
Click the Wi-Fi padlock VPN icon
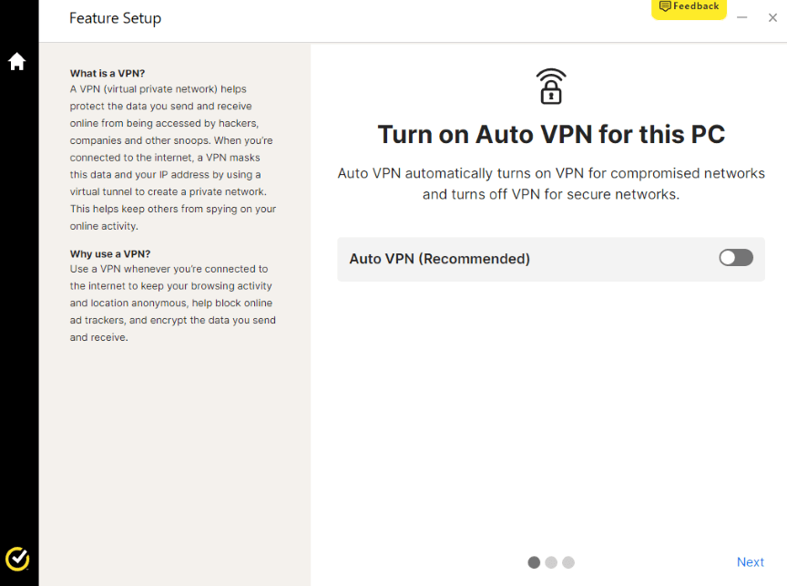(x=550, y=86)
